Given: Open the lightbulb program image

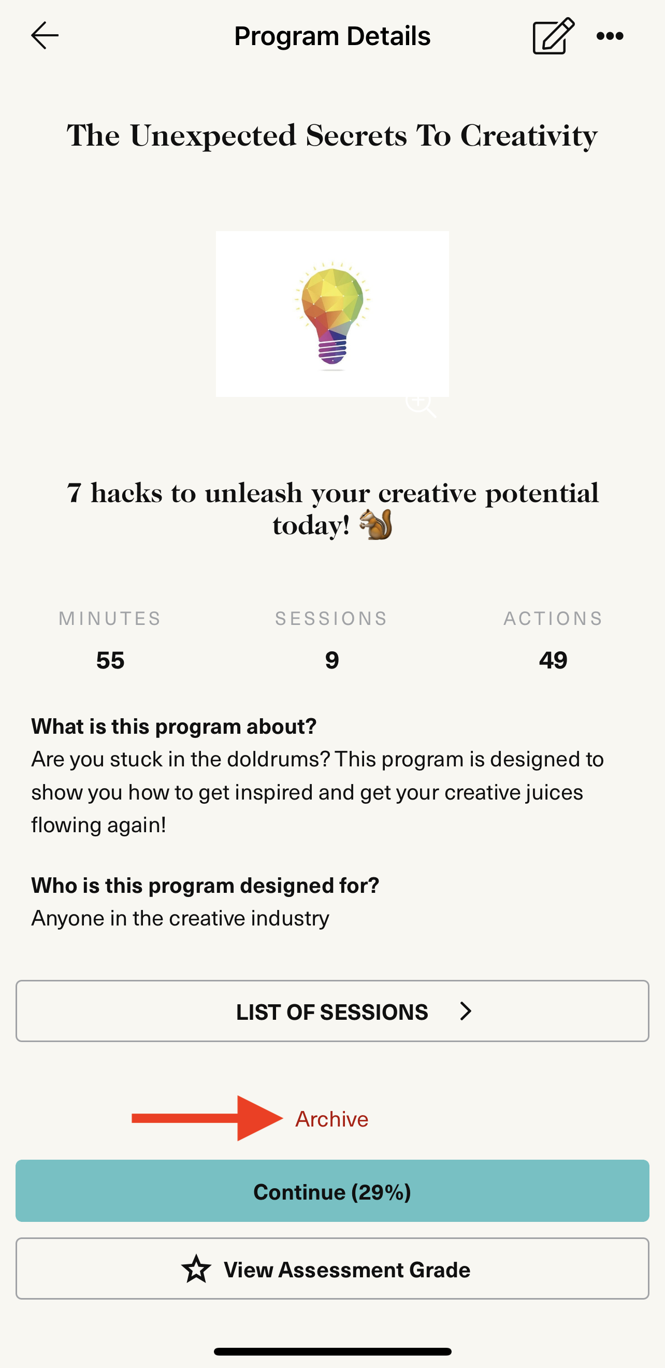Looking at the screenshot, I should [x=332, y=313].
